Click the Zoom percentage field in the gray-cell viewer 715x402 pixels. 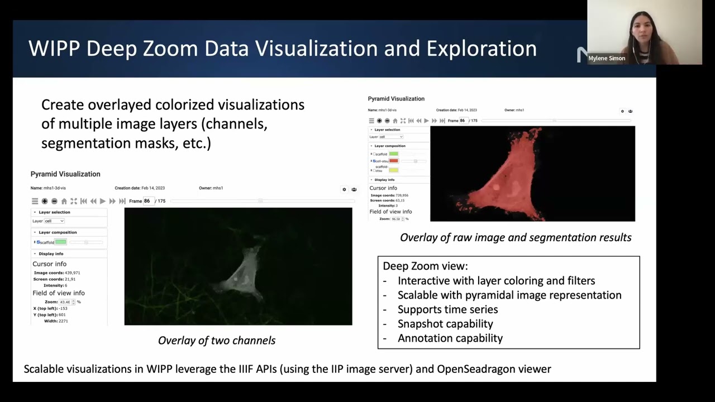(x=68, y=302)
